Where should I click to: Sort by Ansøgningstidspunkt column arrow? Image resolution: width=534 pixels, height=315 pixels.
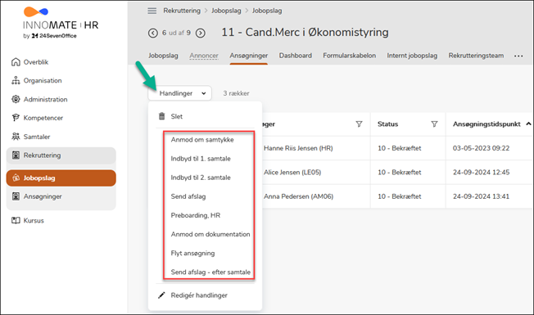point(528,124)
